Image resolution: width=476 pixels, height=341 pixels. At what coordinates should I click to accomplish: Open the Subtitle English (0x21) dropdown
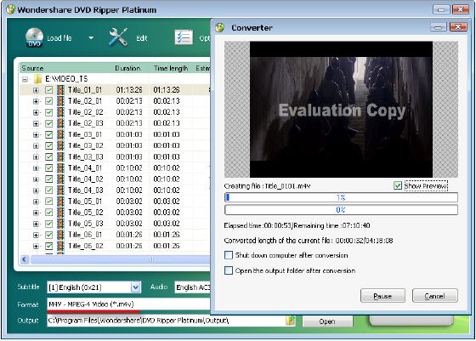pyautogui.click(x=136, y=287)
